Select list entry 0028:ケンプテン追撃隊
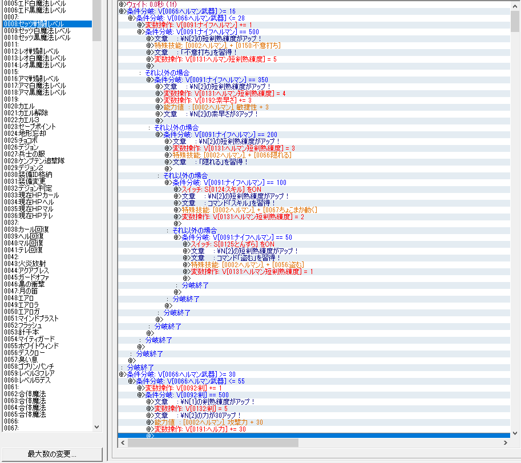 tap(35, 161)
